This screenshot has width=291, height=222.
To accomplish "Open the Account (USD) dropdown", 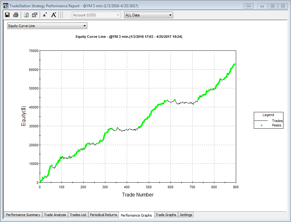I will (x=118, y=15).
